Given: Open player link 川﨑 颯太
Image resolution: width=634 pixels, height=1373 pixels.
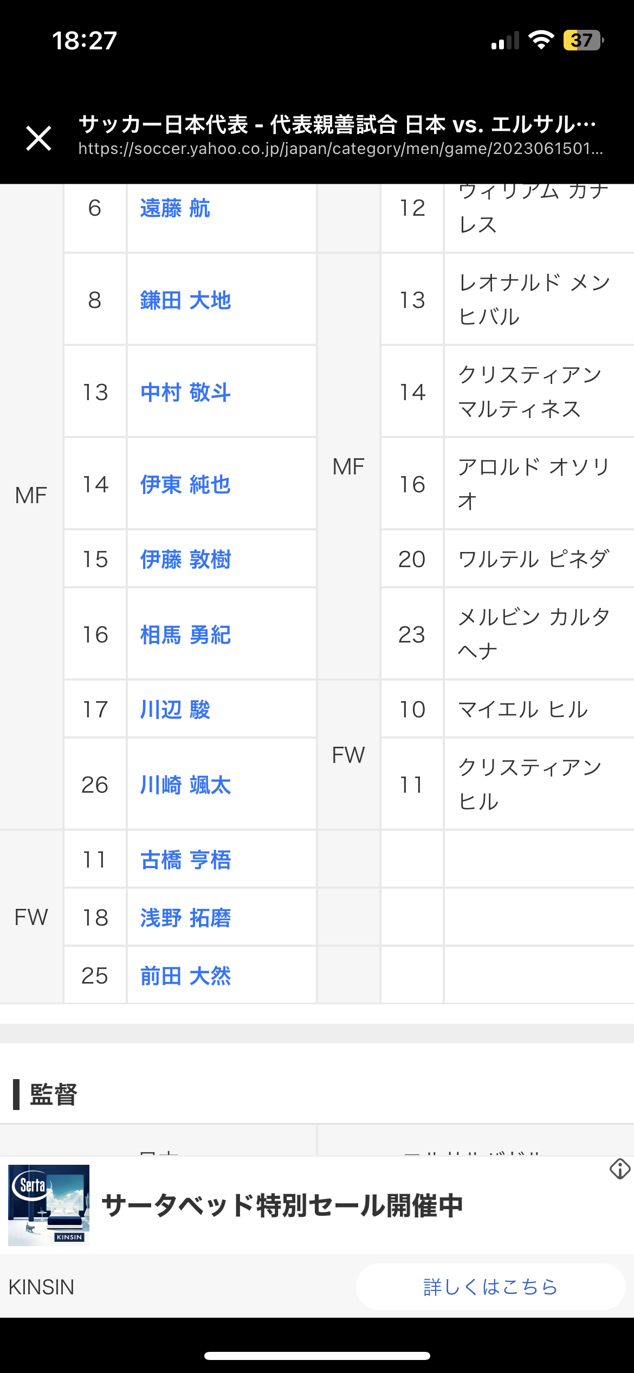Looking at the screenshot, I should click(185, 785).
